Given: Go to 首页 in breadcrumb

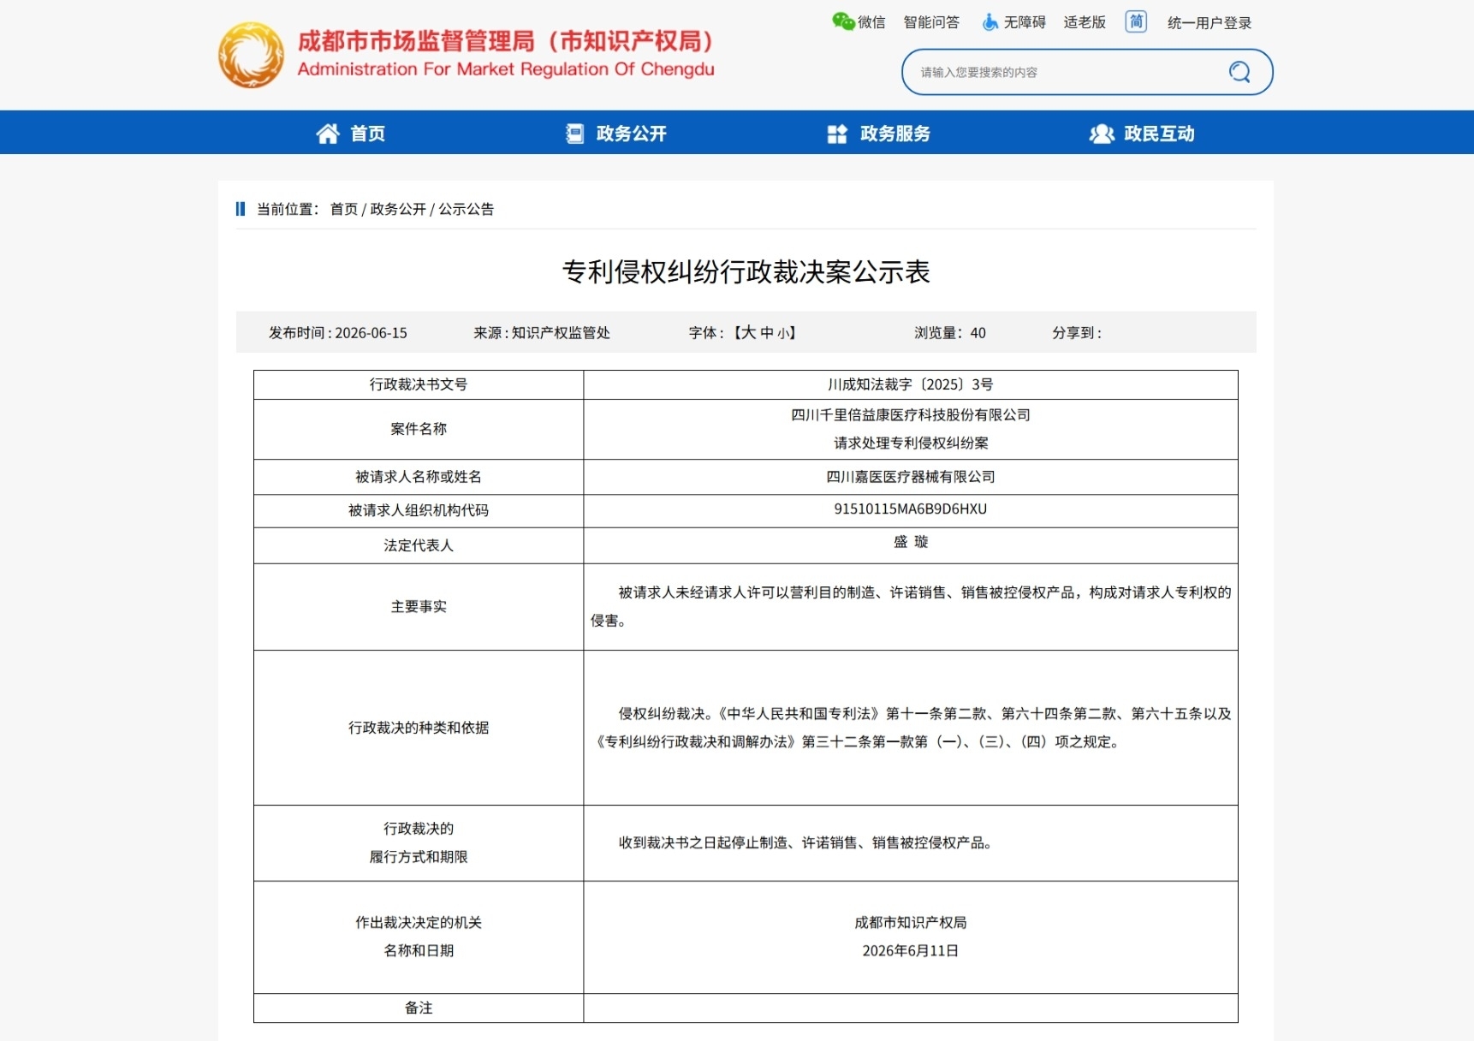Looking at the screenshot, I should (x=344, y=209).
